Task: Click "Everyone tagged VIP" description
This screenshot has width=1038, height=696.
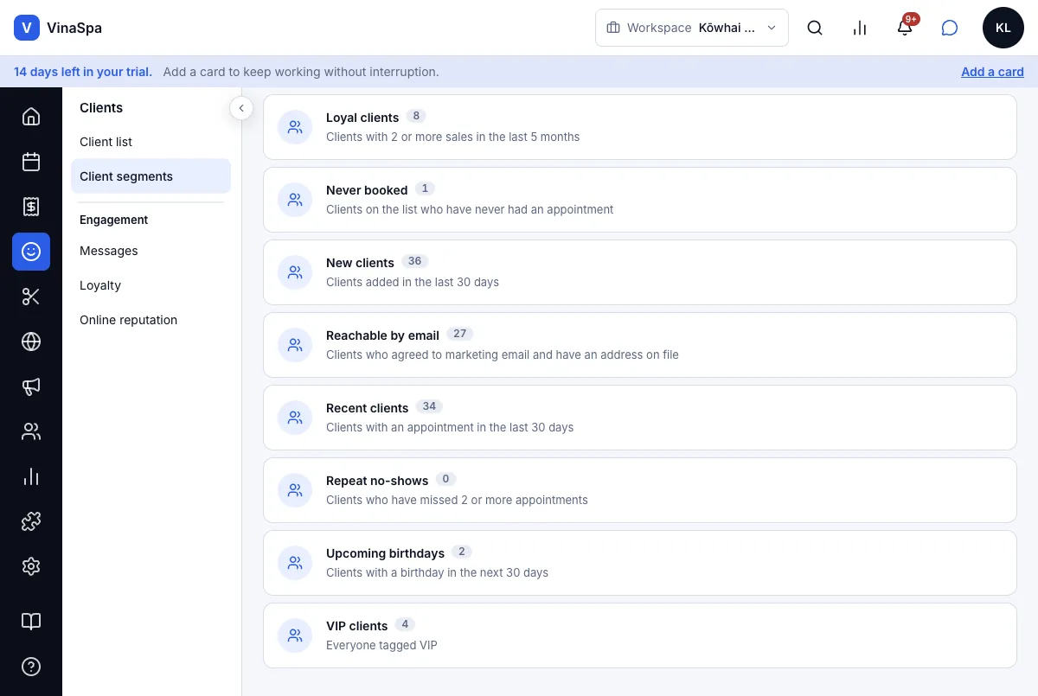Action: (x=381, y=645)
